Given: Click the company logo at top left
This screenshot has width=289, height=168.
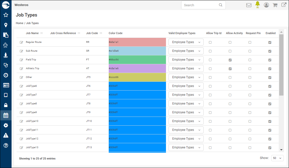Looking at the screenshot, I should point(6,5).
